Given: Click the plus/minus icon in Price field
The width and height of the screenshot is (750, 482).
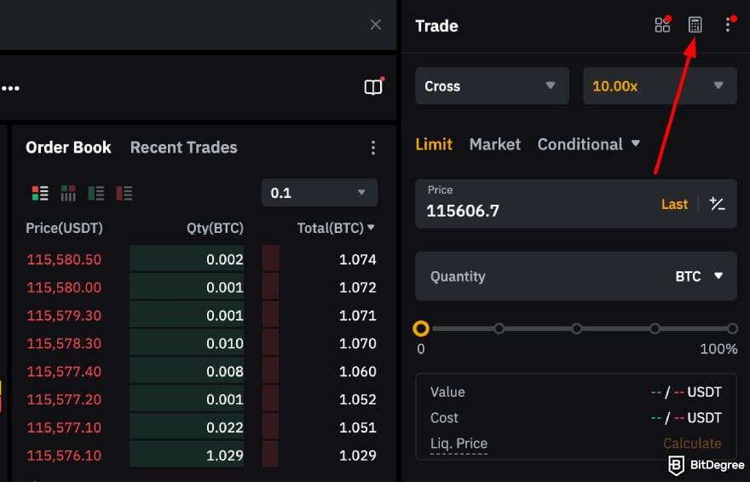Looking at the screenshot, I should pyautogui.click(x=718, y=204).
